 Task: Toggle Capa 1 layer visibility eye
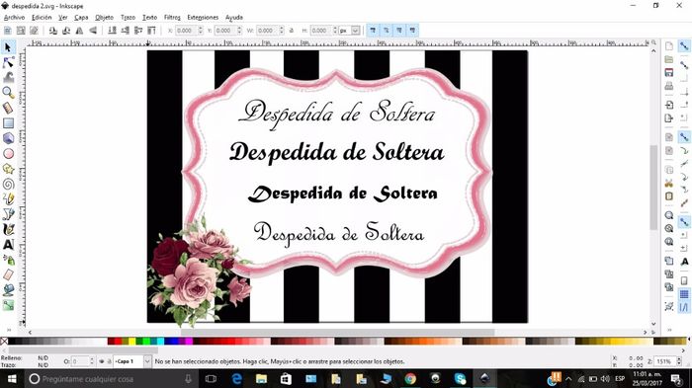(x=102, y=361)
